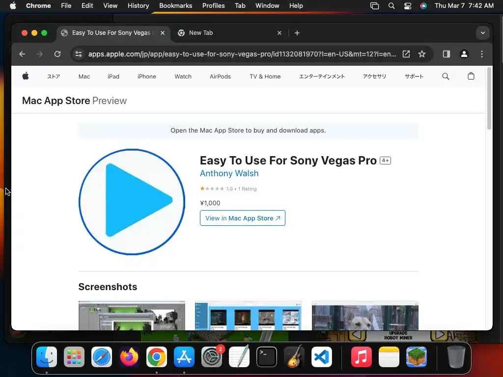Open the History menu
This screenshot has height=377, width=503.
pos(138,6)
